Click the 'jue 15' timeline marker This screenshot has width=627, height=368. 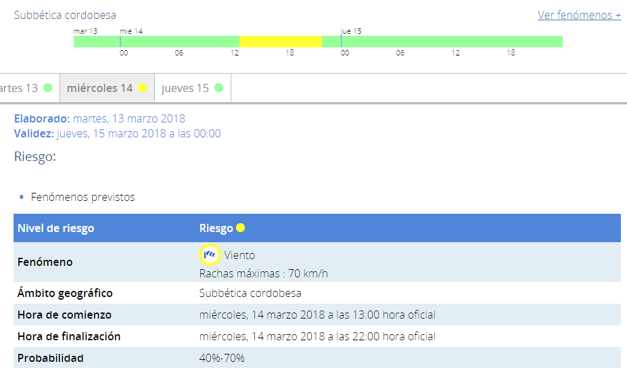click(x=341, y=41)
